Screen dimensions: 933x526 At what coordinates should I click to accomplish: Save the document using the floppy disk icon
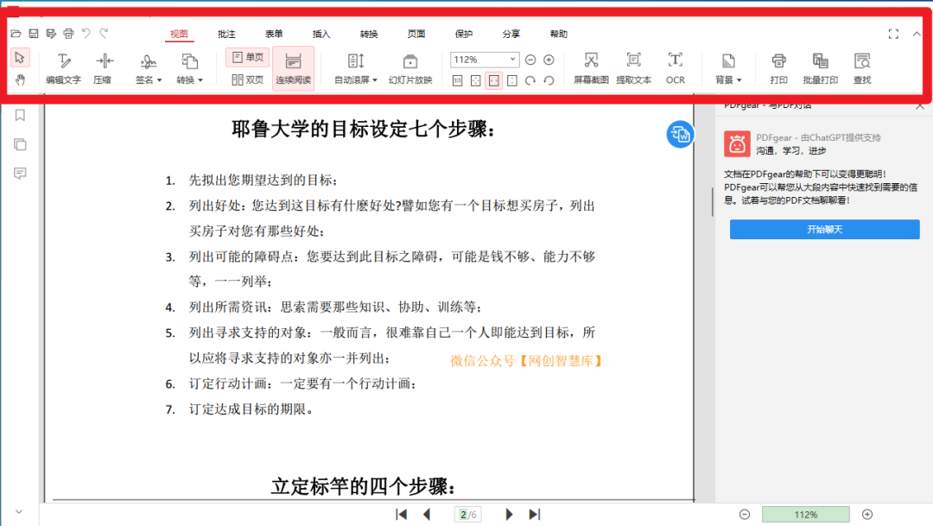(34, 34)
